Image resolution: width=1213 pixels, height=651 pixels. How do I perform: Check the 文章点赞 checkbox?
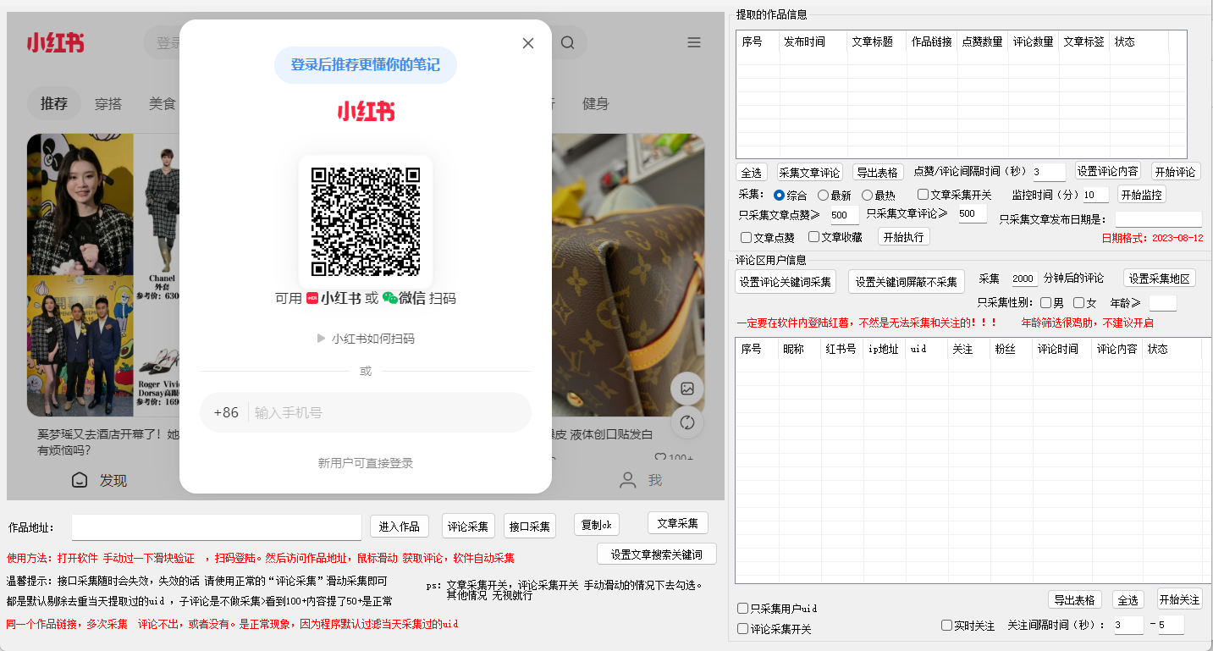coord(746,238)
